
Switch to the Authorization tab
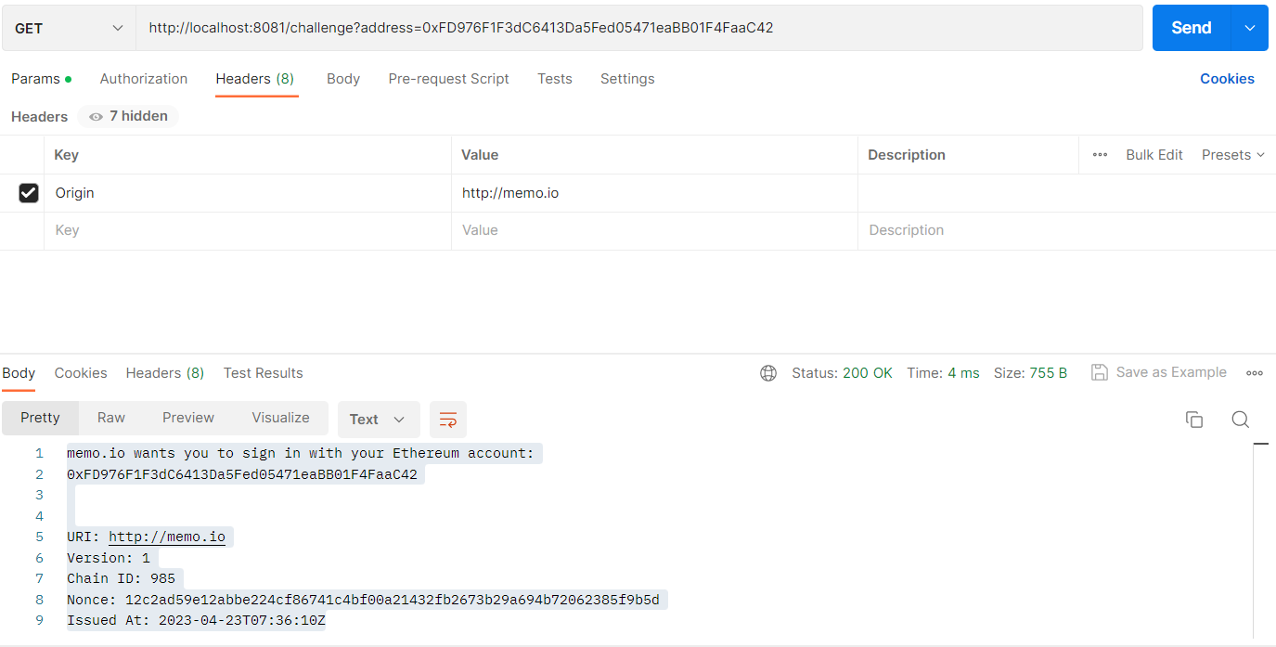point(144,79)
